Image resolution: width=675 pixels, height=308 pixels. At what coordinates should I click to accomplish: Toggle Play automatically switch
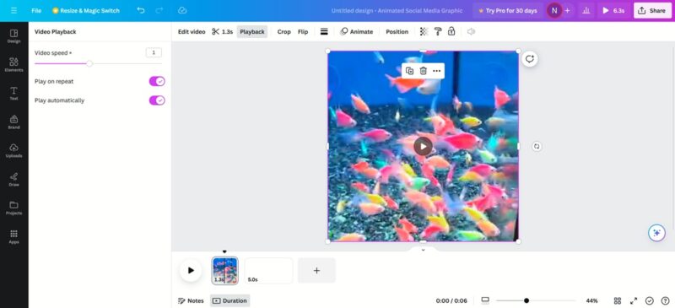(157, 100)
